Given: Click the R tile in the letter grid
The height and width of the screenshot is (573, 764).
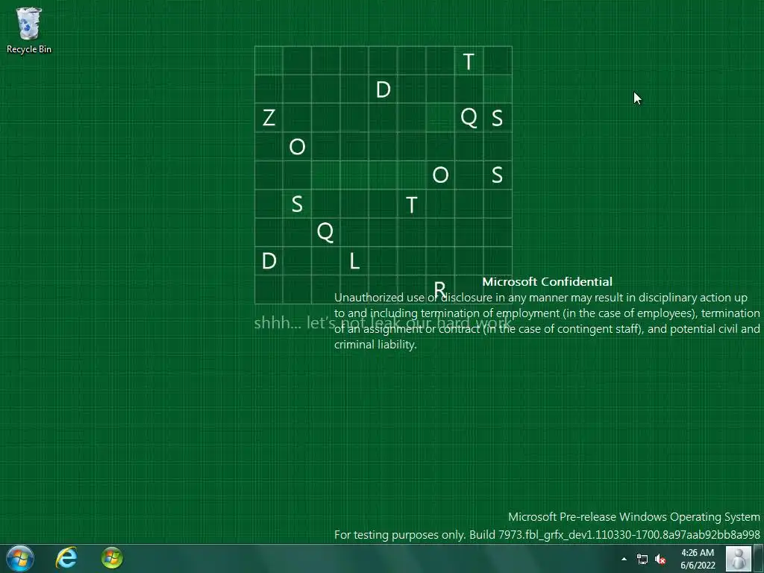Looking at the screenshot, I should pos(440,289).
